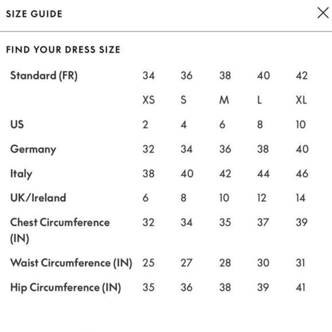Screen dimensions: 332x332
Task: Click Italy size 44 value
Action: [x=263, y=174]
